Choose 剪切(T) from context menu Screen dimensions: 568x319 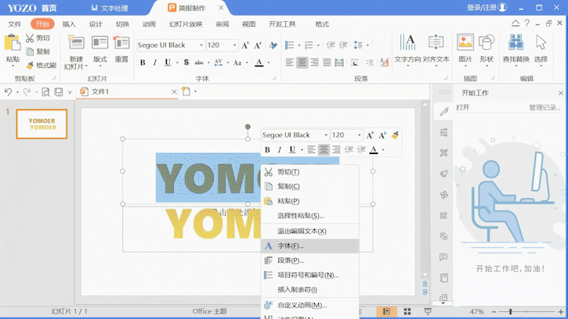309,172
